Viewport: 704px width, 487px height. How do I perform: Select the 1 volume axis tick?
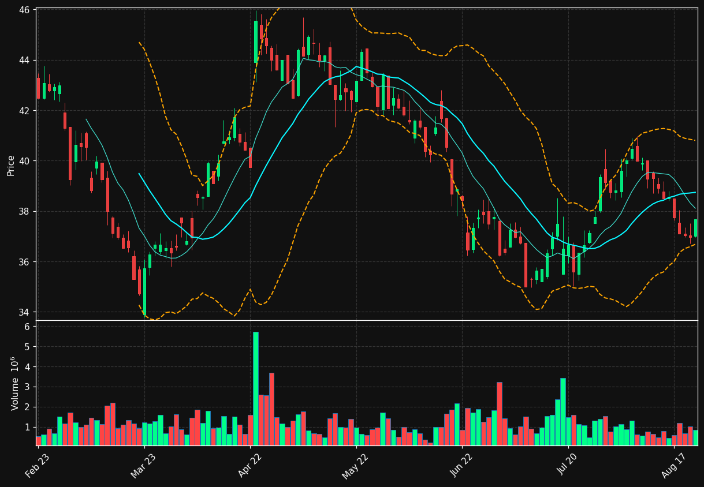pyautogui.click(x=28, y=428)
